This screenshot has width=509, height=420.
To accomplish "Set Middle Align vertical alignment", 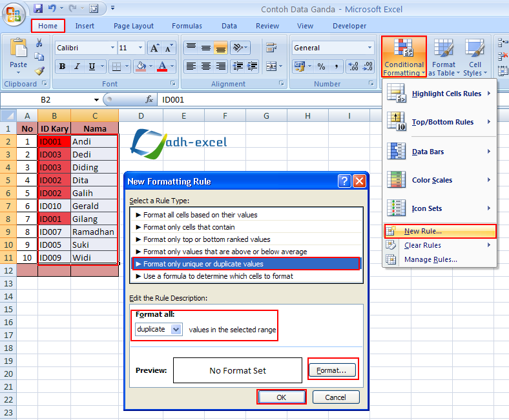I will [x=206, y=48].
